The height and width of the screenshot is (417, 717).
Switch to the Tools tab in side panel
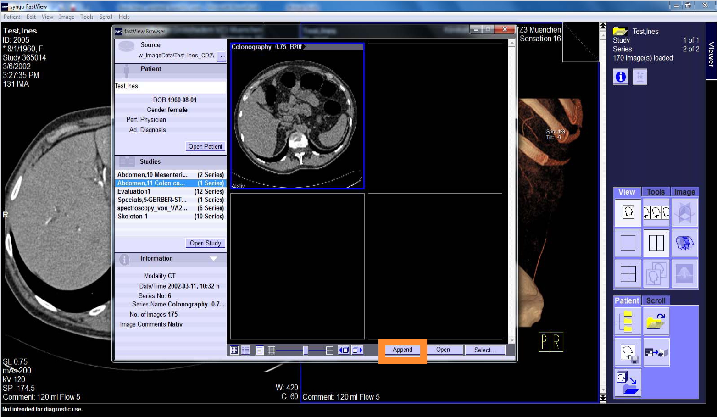tap(656, 192)
